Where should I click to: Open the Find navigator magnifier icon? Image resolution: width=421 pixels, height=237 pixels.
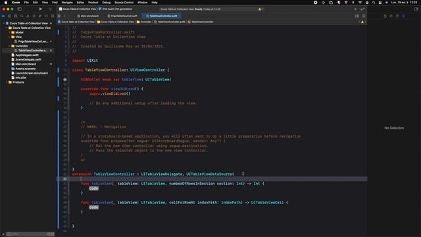pos(22,16)
